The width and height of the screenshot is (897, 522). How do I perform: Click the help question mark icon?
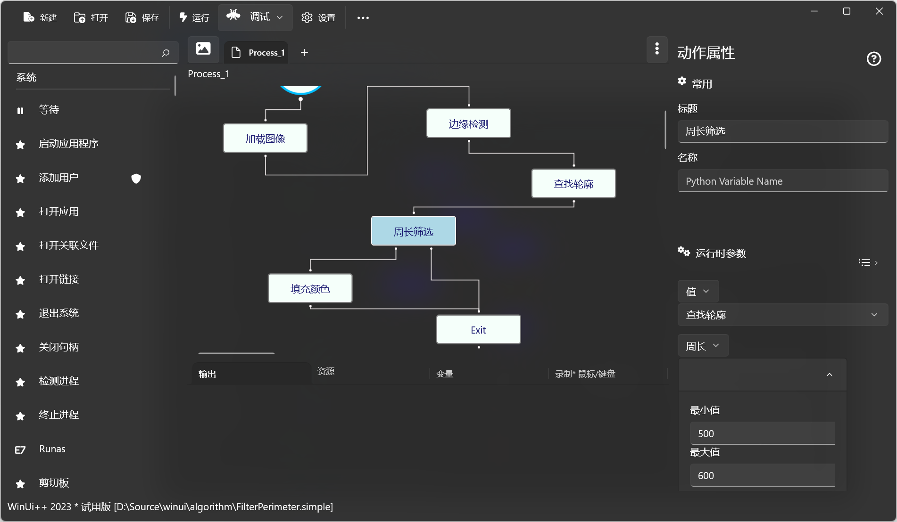[x=873, y=59]
